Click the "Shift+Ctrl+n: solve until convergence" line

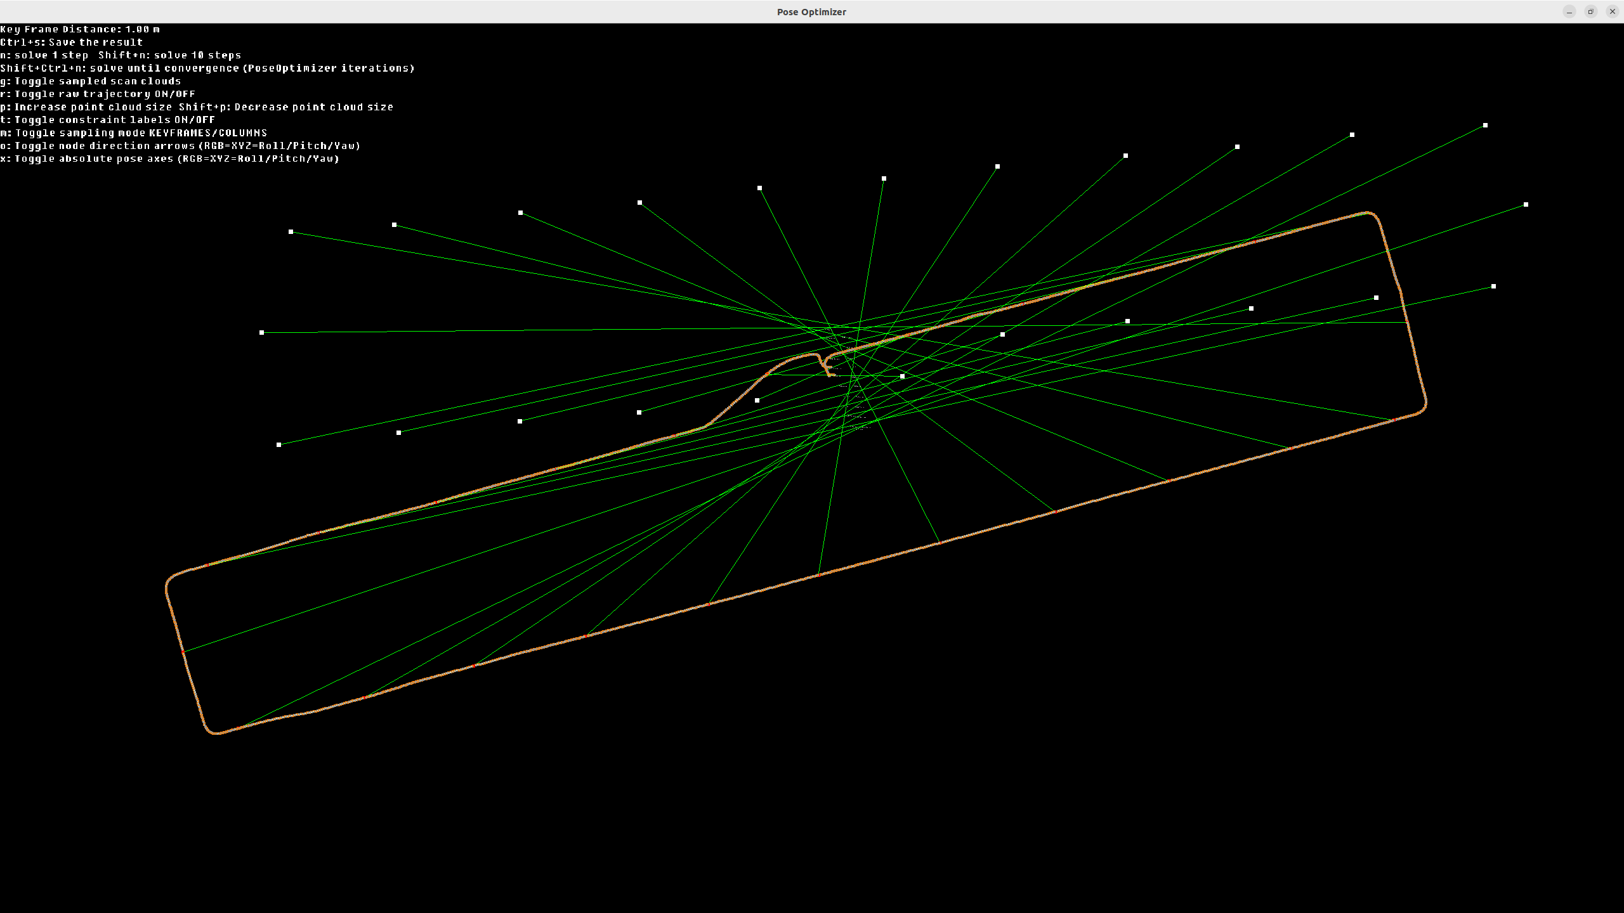pos(207,68)
